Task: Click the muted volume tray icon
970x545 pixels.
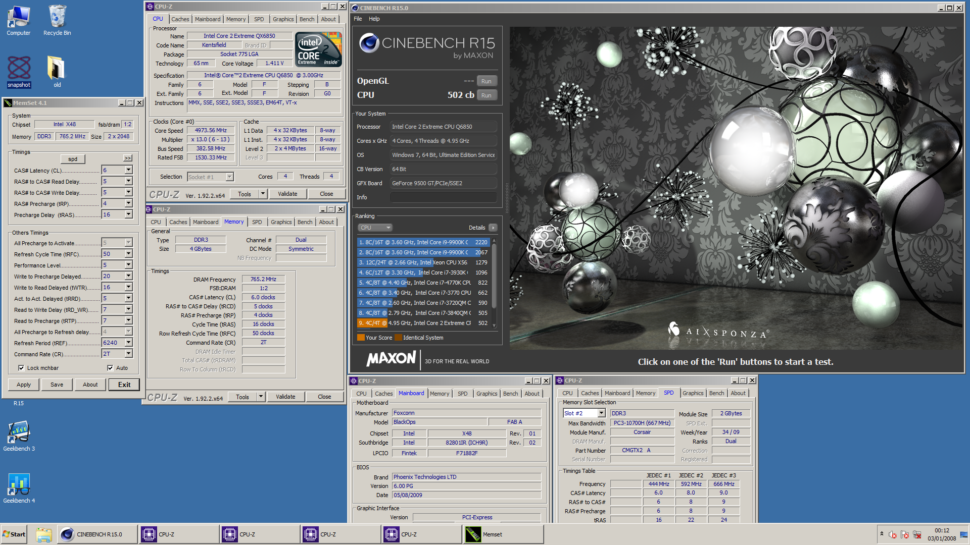Action: click(x=893, y=534)
